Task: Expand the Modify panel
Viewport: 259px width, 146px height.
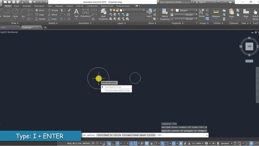Action: tap(53, 23)
